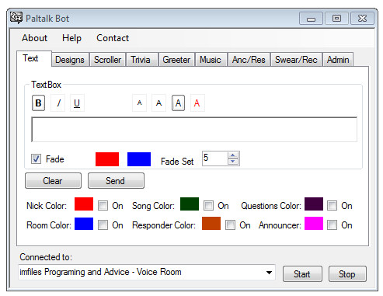The height and width of the screenshot is (296, 383).
Task: Increase Fade Set value with up arrow
Action: [233, 155]
